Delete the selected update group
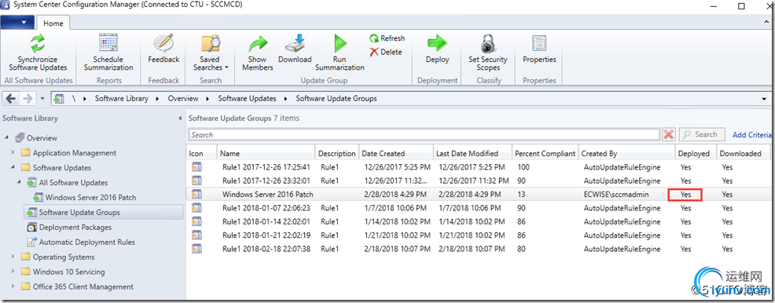Screen dimensions: 775x303 pyautogui.click(x=386, y=52)
